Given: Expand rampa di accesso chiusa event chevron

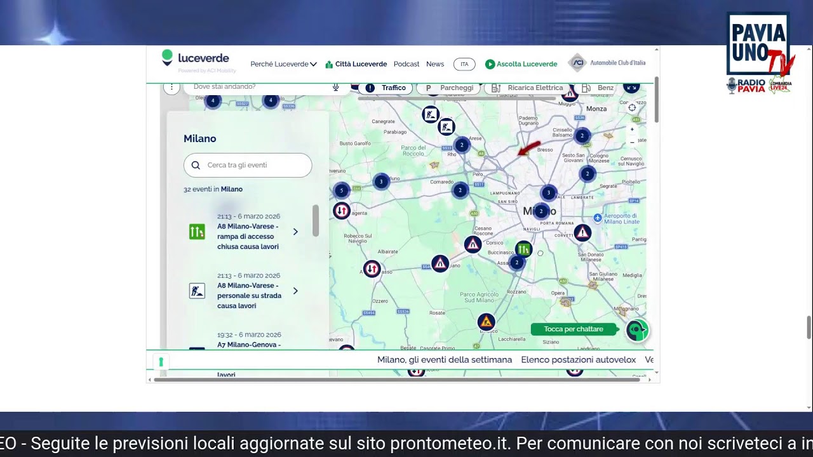Looking at the screenshot, I should [295, 232].
